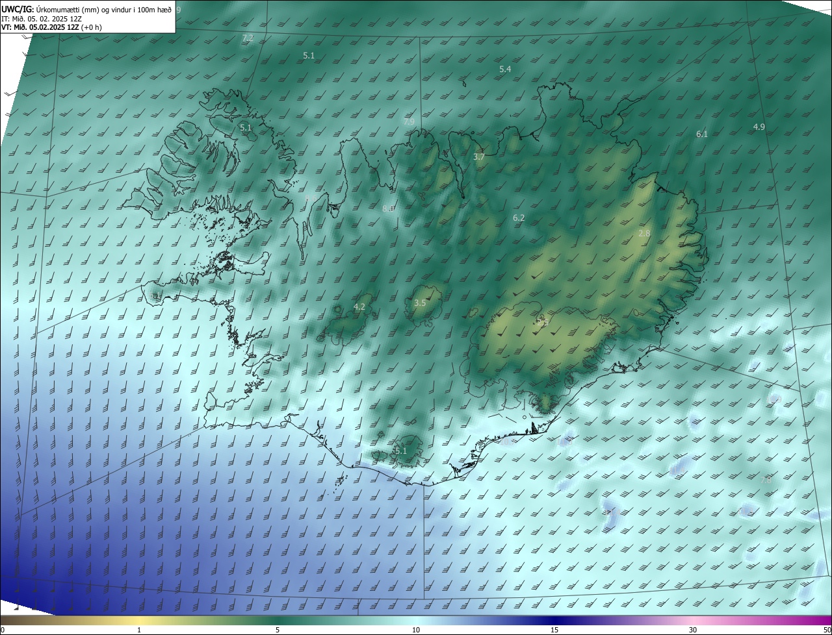This screenshot has width=832, height=635.
Task: Click the title 'UWC/IG: Úrkomumætti (mm) og vindur' text
Action: click(x=87, y=8)
